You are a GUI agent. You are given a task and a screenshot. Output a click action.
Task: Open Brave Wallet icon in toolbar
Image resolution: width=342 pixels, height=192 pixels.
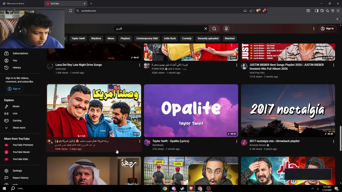point(322,11)
